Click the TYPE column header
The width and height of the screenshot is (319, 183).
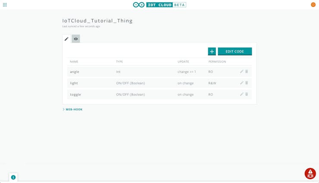click(119, 62)
